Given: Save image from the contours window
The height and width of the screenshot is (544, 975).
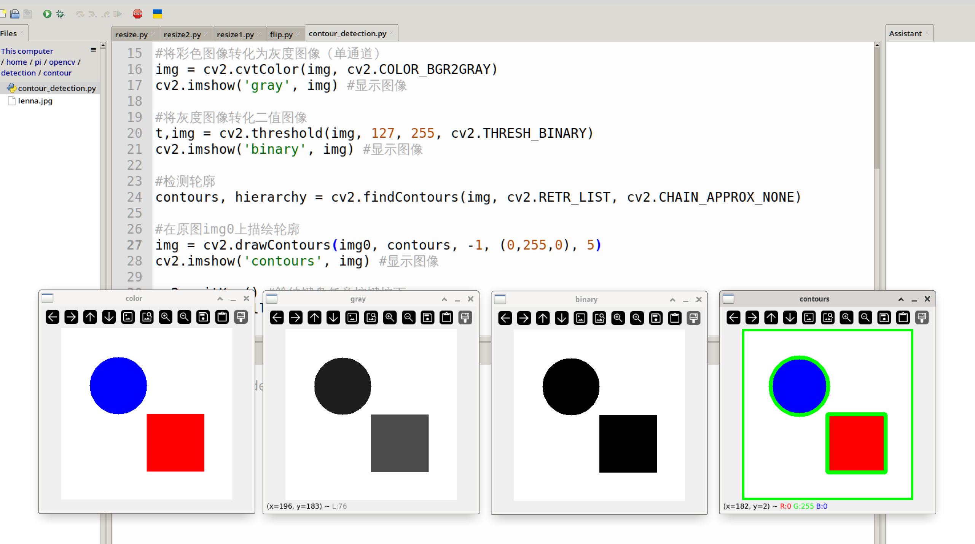Looking at the screenshot, I should point(884,318).
